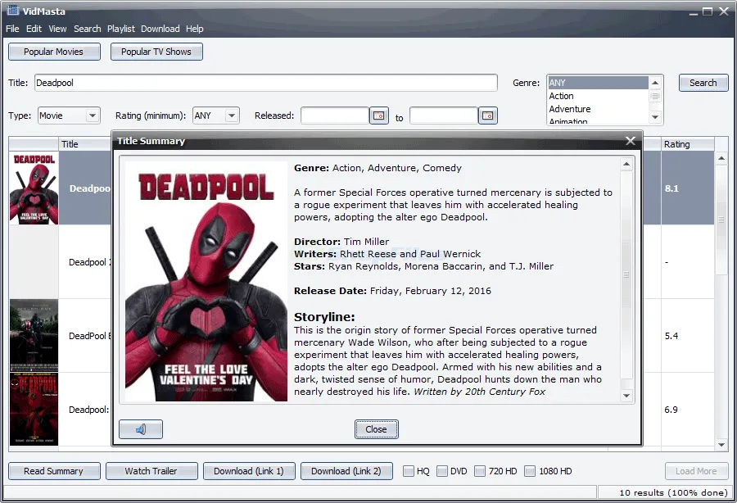Click the Watch Trailer button
The height and width of the screenshot is (503, 737).
[x=151, y=471]
